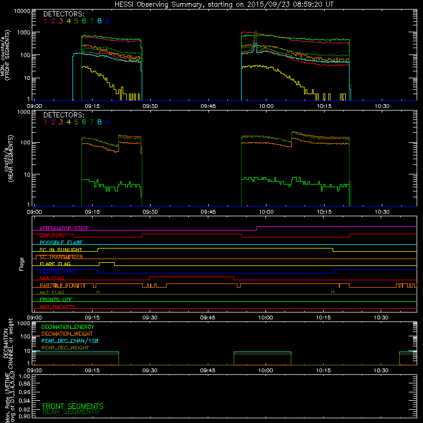This screenshot has height=423, width=423.
Task: Click the MON. counts/s (FRONT SEGMENTS) axis label
Action: point(5,55)
